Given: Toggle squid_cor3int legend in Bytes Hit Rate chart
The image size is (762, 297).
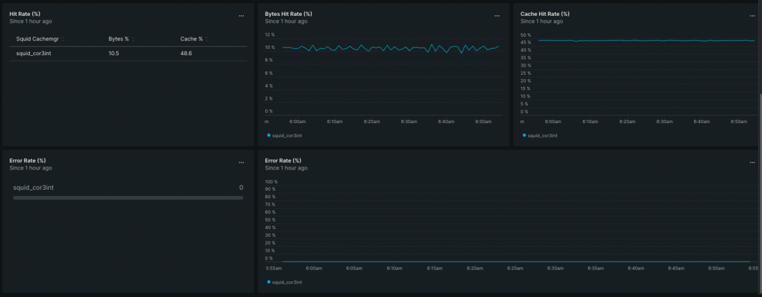Looking at the screenshot, I should 287,135.
